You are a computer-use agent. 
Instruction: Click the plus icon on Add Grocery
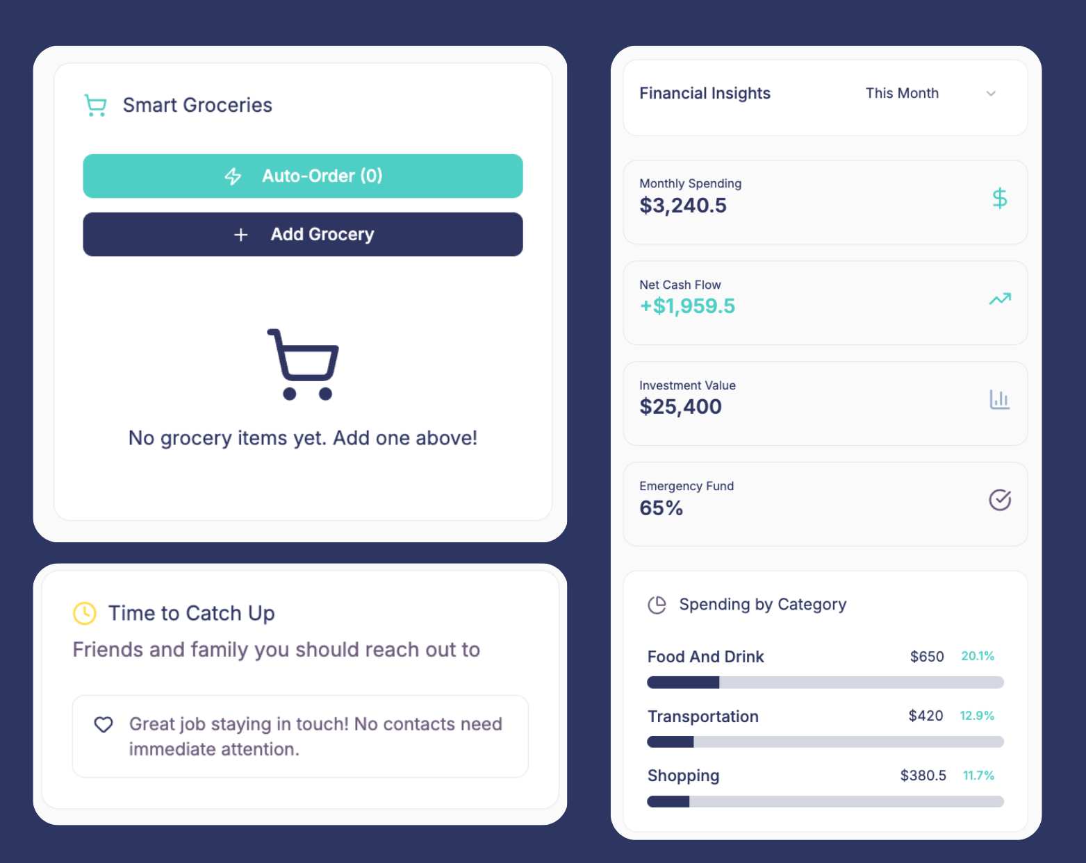click(241, 235)
